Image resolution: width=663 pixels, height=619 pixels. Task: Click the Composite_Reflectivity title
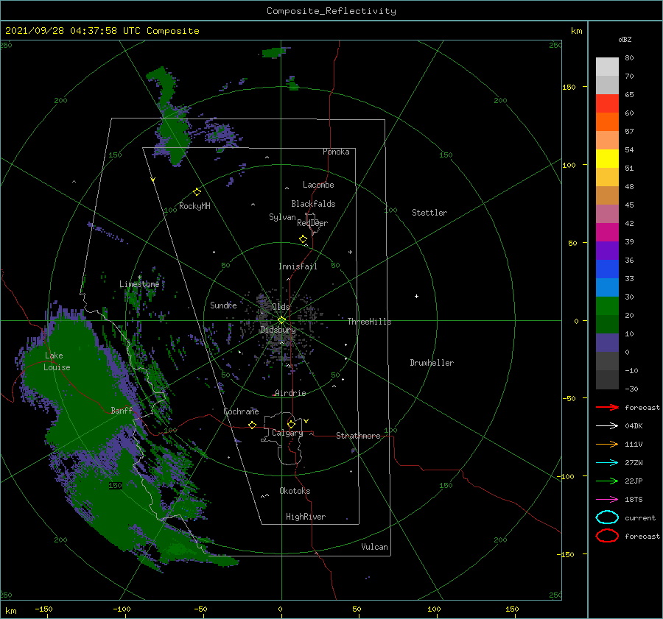pos(331,11)
